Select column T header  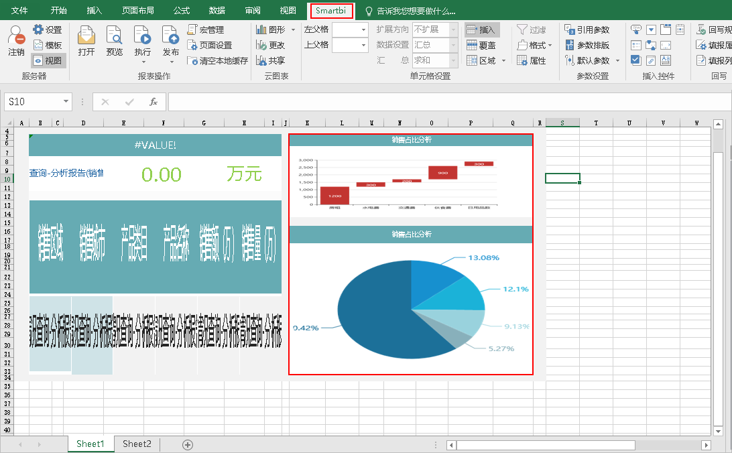596,123
